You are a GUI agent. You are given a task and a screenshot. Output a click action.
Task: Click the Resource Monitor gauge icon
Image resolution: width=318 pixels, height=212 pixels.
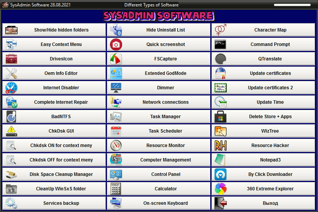click(x=116, y=146)
